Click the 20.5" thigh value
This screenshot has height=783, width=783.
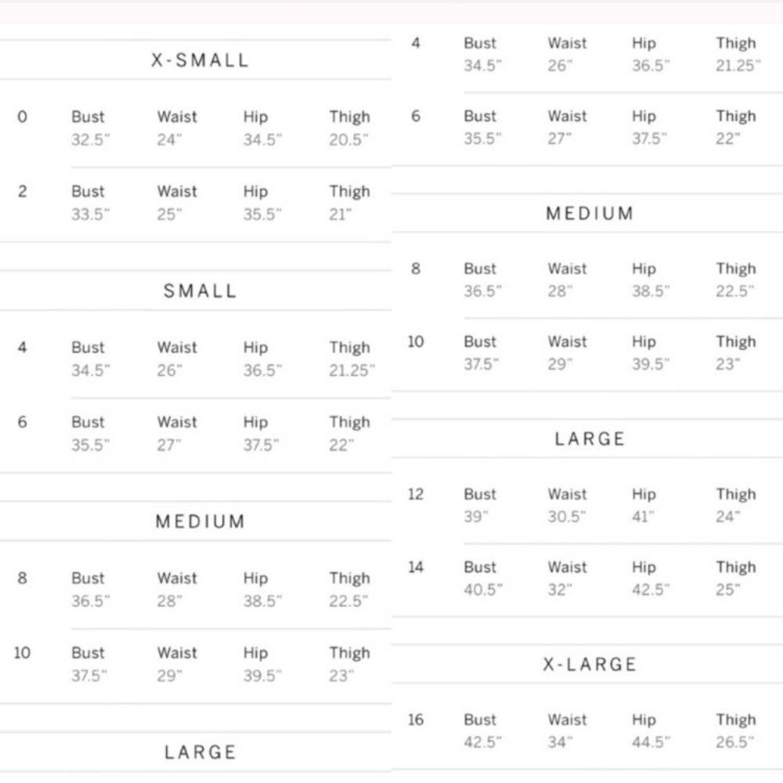348,139
